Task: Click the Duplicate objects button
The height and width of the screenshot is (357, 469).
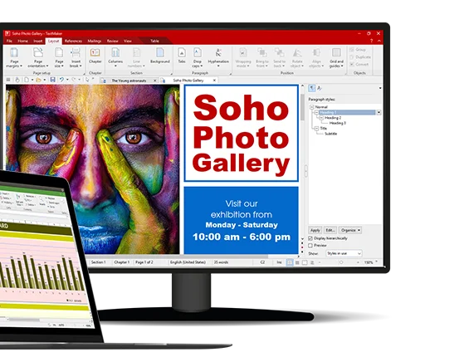Action: pyautogui.click(x=360, y=56)
